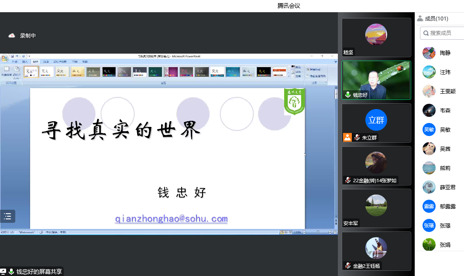Select the black theme thumbnail in themes gallery
The image size is (464, 276).
(x=109, y=72)
